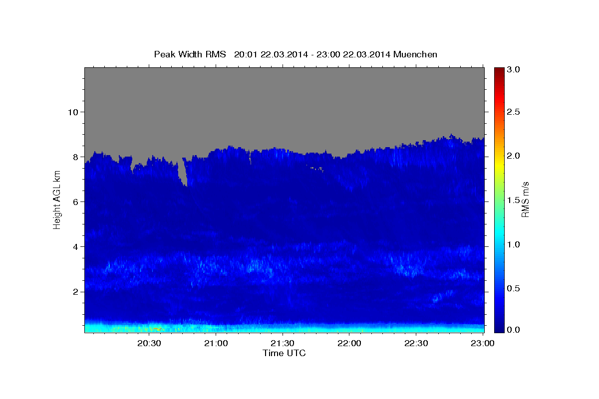
Task: Click the height axis label "2"
Action: point(75,291)
